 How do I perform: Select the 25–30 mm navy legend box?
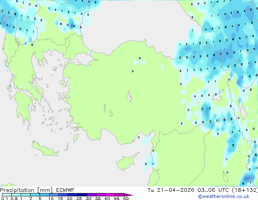(x=82, y=195)
